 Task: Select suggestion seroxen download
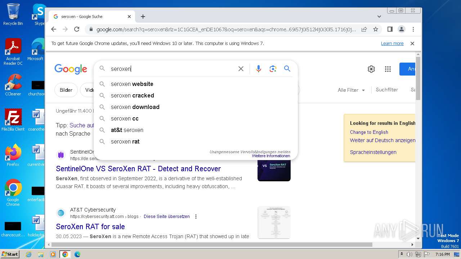click(x=196, y=107)
